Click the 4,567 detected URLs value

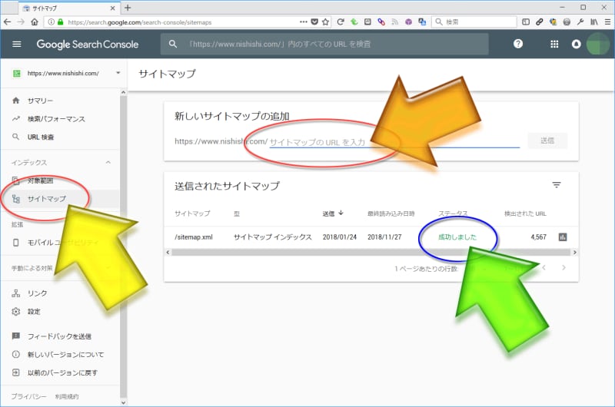[x=539, y=237]
